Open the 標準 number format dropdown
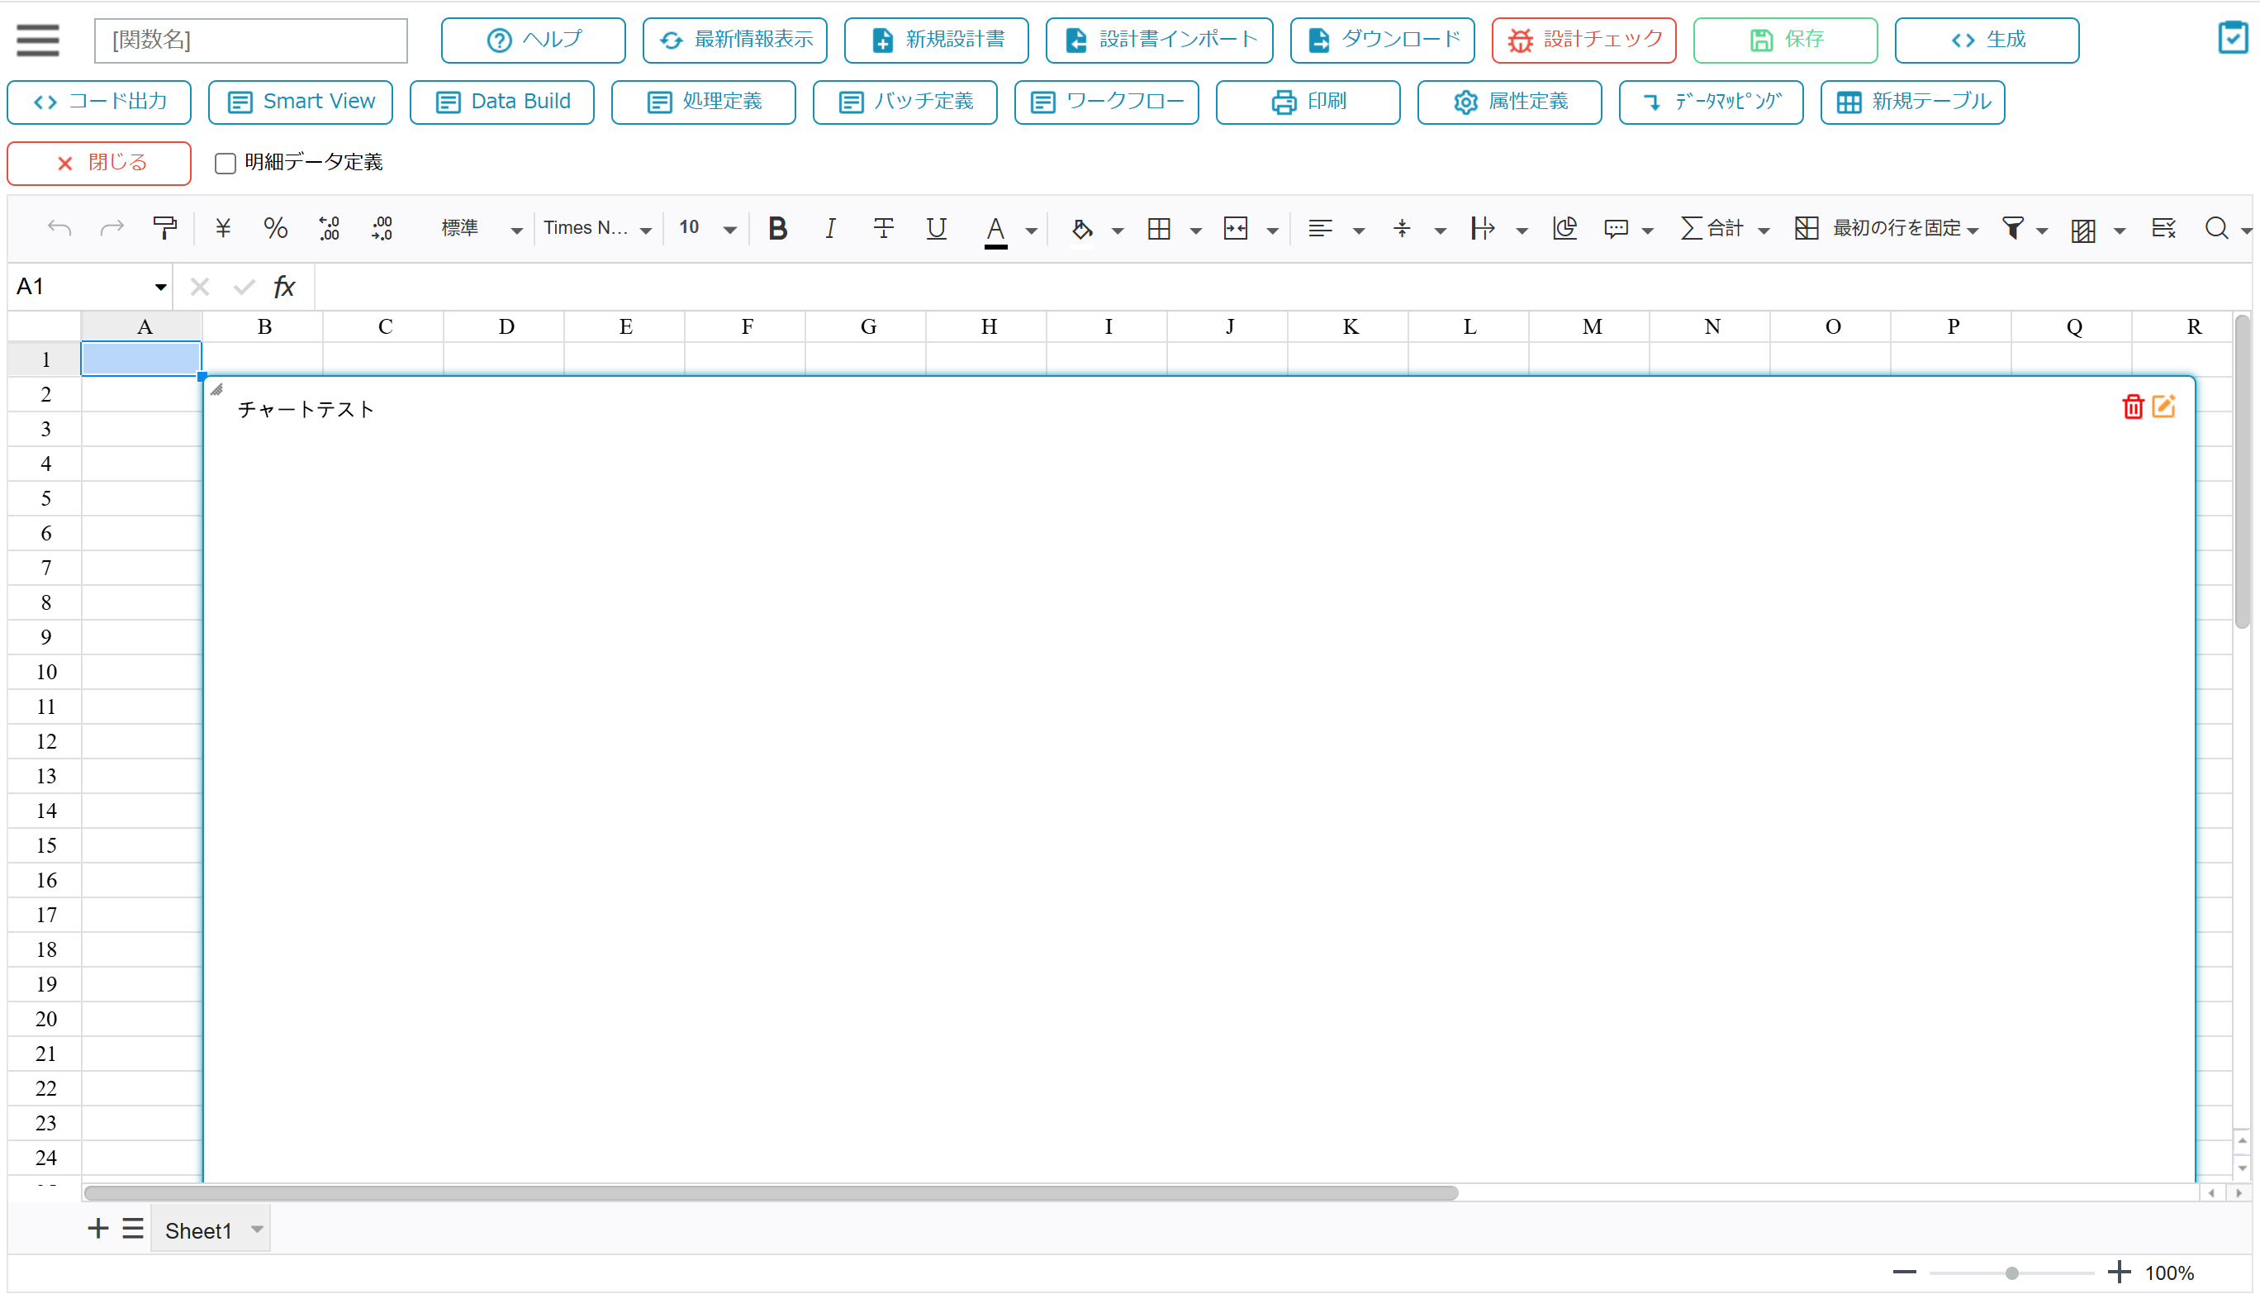Screen dimensions: 2260x1294 coord(481,228)
